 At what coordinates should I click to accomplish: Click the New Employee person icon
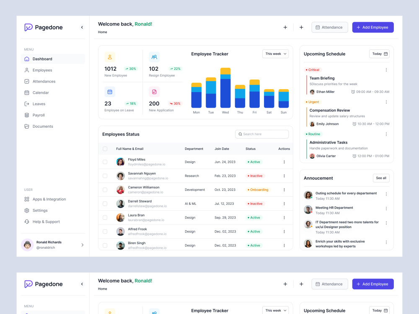[x=110, y=57]
